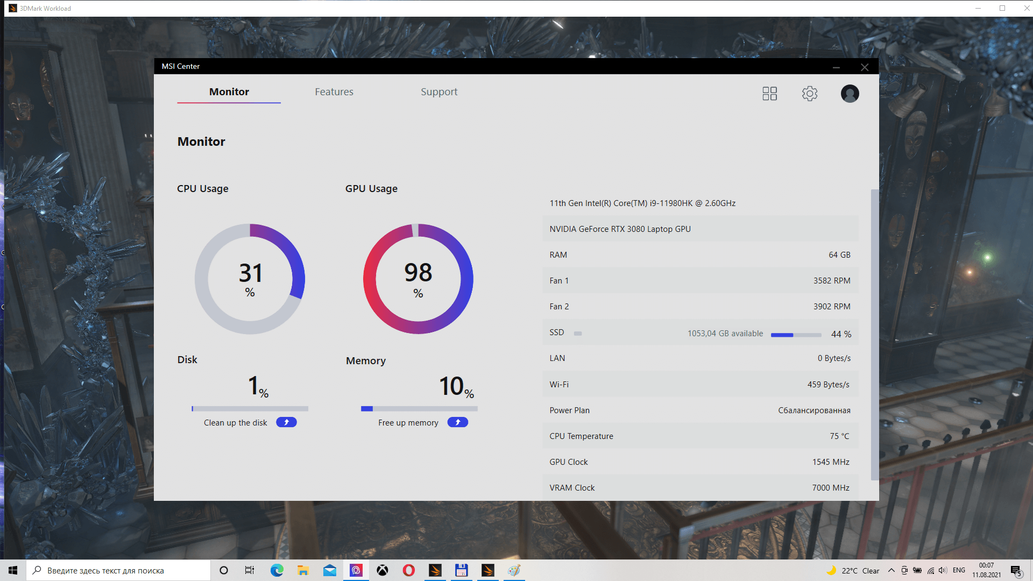The height and width of the screenshot is (581, 1033).
Task: Click the MSI Center vertical scrollbar
Action: [x=874, y=334]
